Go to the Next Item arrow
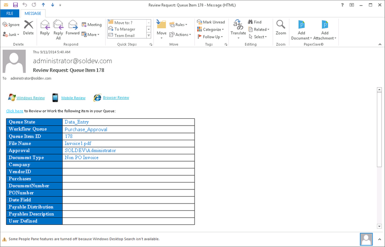The image size is (385, 247). coord(53,5)
